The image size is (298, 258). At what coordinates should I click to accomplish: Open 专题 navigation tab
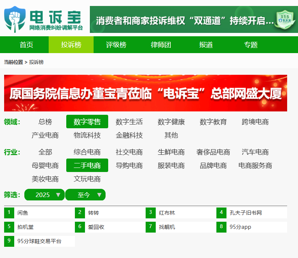(x=250, y=45)
